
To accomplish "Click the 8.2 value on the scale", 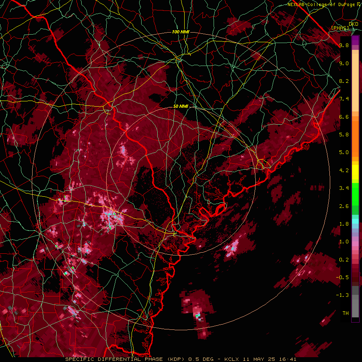I will tap(344, 81).
